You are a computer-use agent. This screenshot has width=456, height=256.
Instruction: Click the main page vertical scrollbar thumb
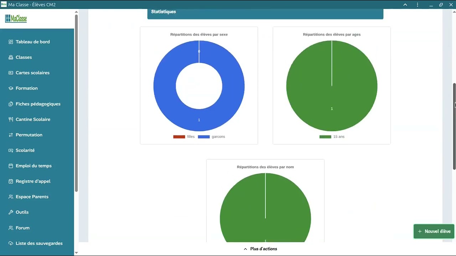(x=454, y=126)
